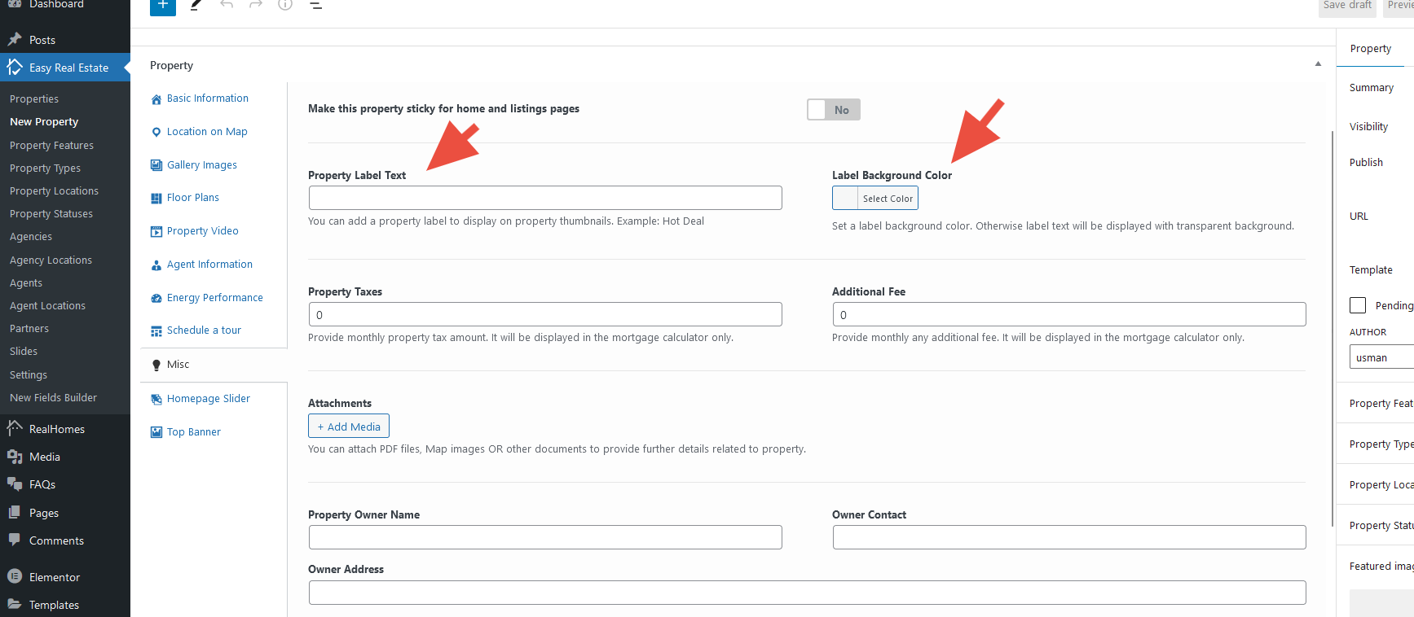Screen dimensions: 1414x617
Task: Click the Elementor circle icon
Action: (x=15, y=576)
